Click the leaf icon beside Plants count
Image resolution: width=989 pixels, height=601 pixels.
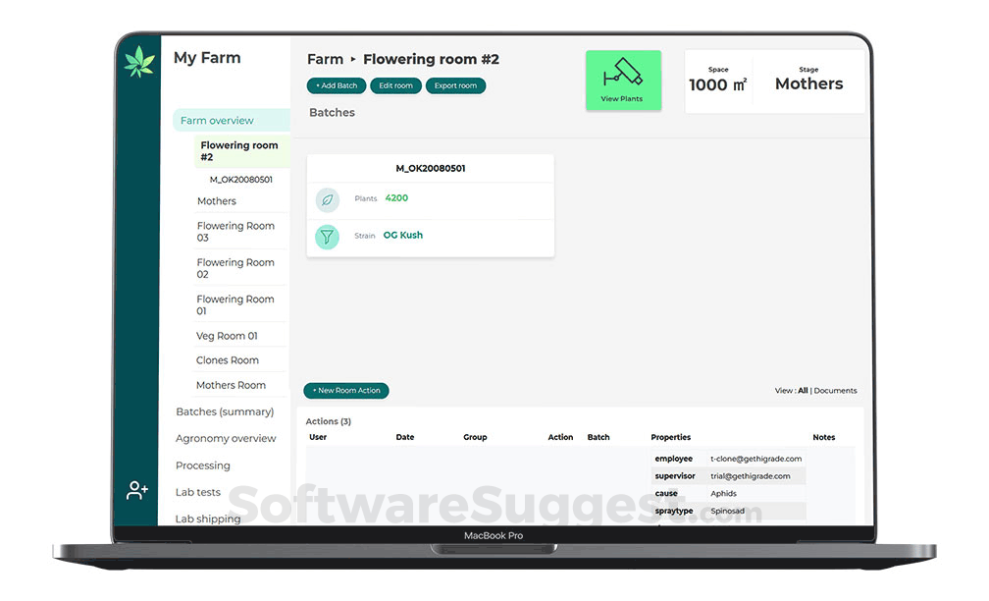(327, 197)
